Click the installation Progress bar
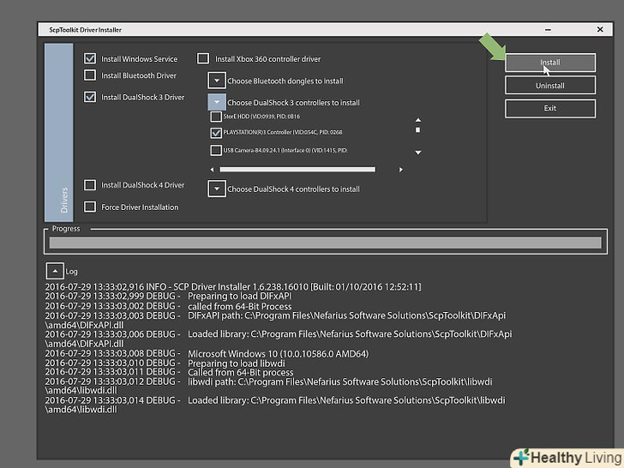The height and width of the screenshot is (468, 624). [x=325, y=243]
